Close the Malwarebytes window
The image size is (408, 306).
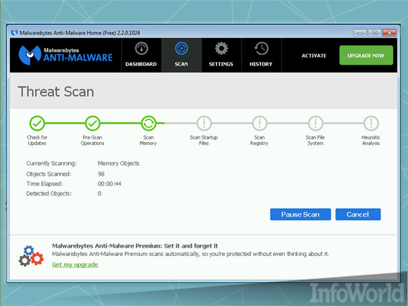(x=390, y=33)
